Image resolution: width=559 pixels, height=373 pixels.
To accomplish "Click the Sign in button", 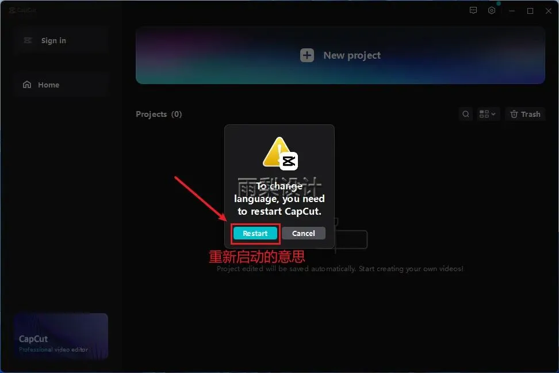I will click(x=62, y=41).
